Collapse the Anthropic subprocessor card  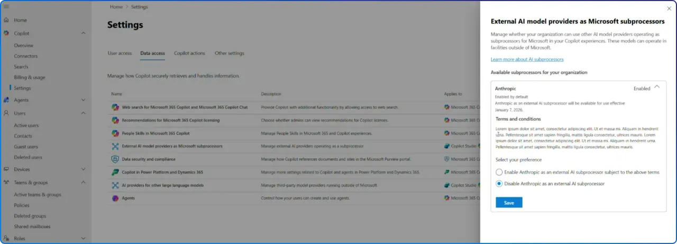[657, 87]
